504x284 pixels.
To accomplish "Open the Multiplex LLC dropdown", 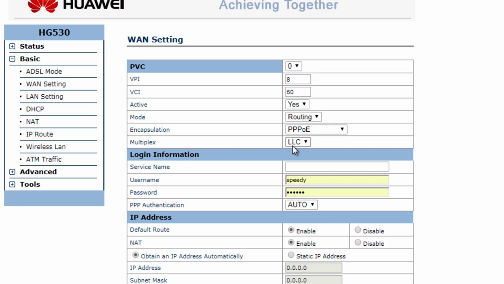I will tap(298, 142).
